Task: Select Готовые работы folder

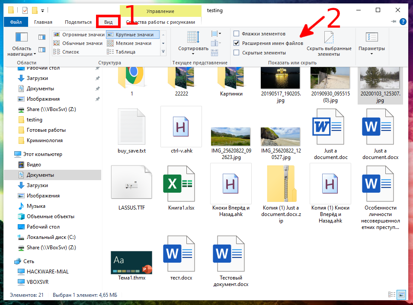Action: [x=46, y=130]
